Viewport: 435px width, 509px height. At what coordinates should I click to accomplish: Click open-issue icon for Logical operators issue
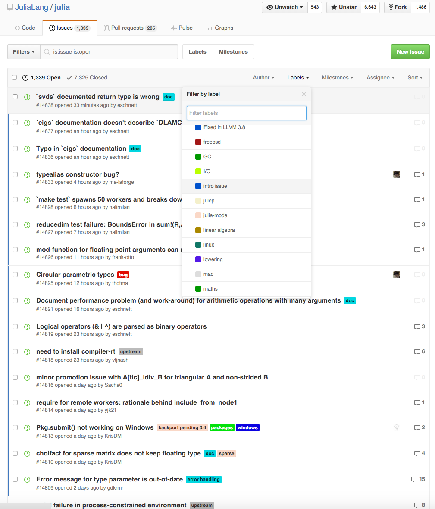27,327
